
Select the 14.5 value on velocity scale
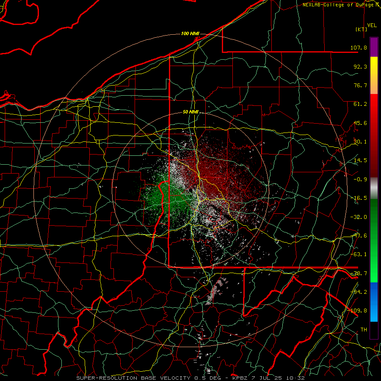tap(360, 160)
